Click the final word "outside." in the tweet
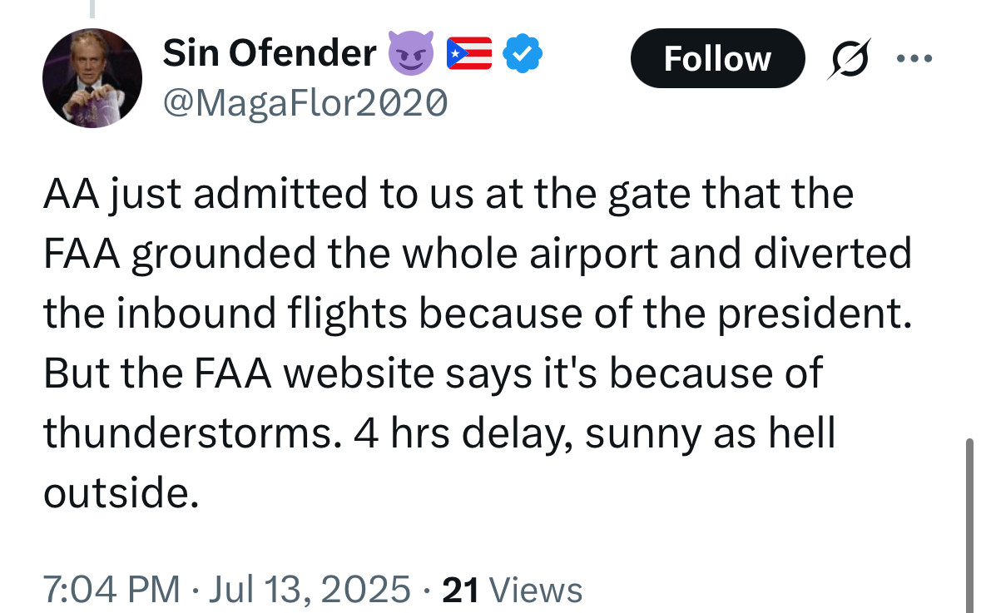The width and height of the screenshot is (981, 613). (121, 493)
